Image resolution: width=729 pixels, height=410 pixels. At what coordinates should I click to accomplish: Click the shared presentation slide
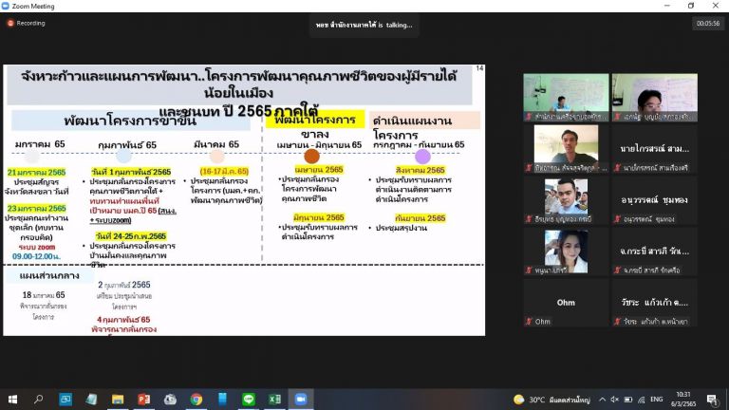[244, 199]
